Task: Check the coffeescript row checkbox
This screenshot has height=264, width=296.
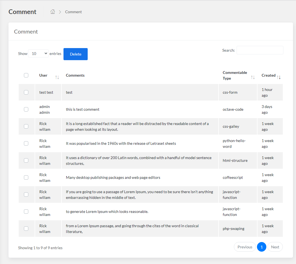Action: click(26, 177)
